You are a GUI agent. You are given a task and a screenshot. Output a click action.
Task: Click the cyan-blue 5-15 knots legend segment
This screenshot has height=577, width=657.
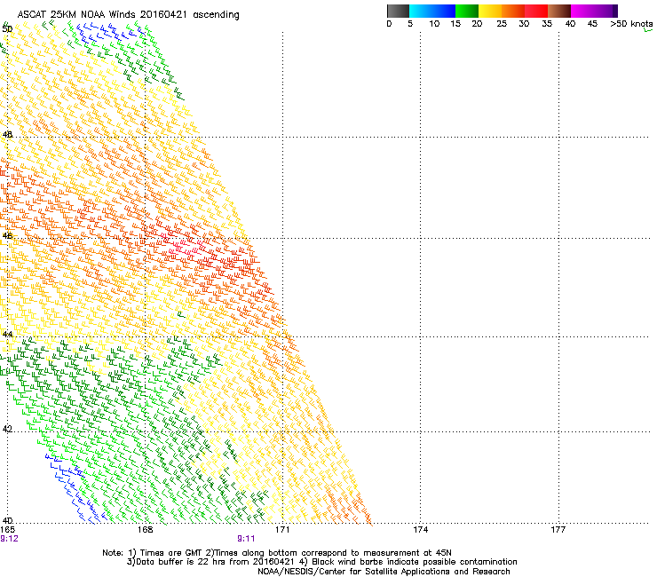click(x=432, y=11)
